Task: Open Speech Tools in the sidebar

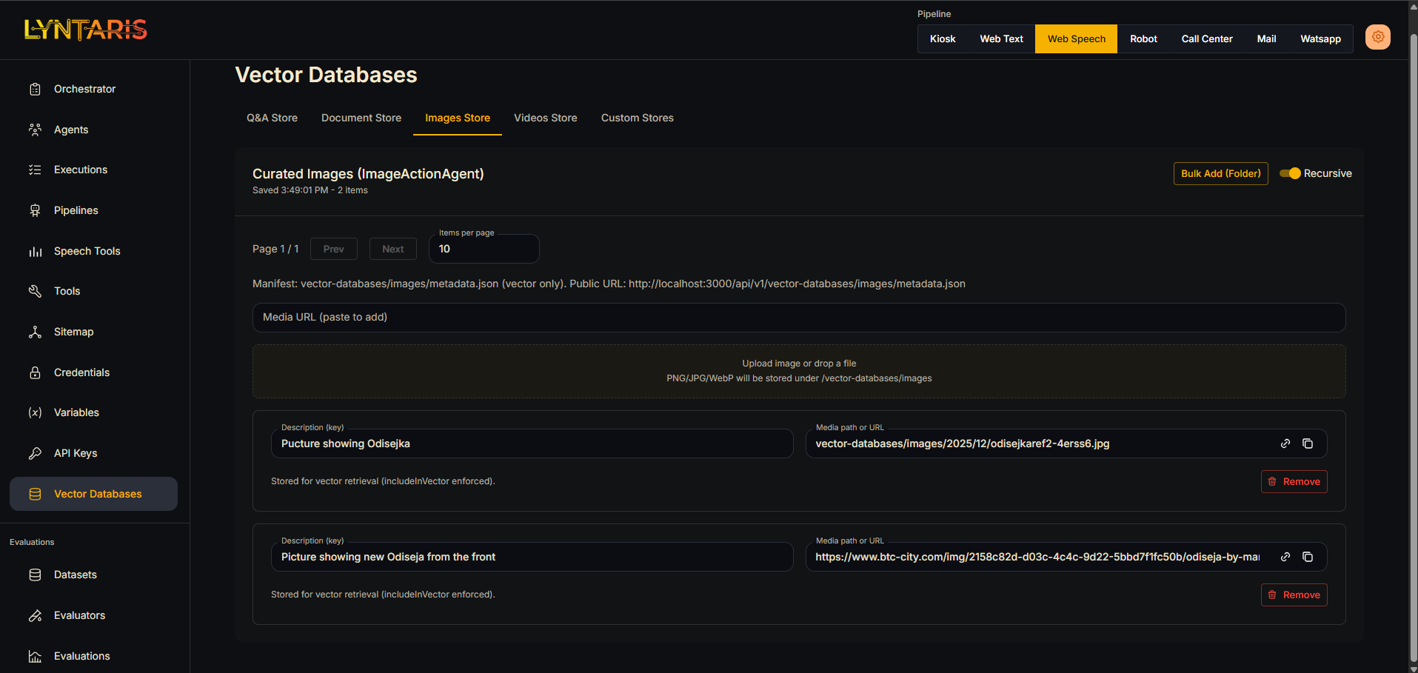Action: tap(87, 251)
